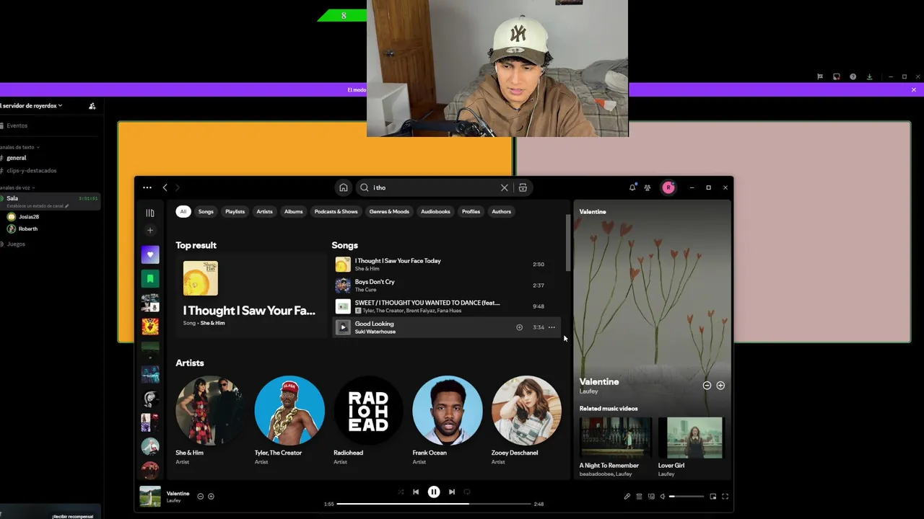
Task: Close the purple Discord banner
Action: 913,90
